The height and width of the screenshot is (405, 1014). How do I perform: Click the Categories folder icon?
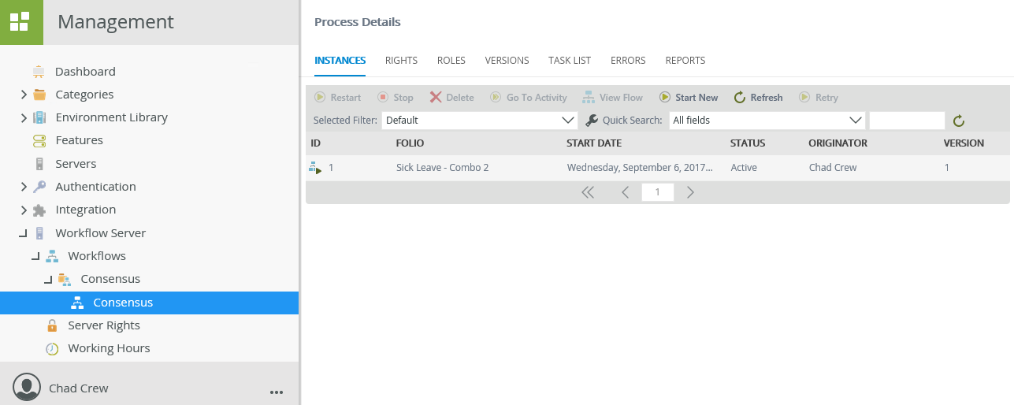click(x=39, y=95)
